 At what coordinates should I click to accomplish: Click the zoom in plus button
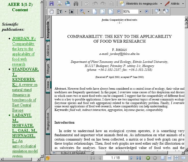(x=146, y=11)
